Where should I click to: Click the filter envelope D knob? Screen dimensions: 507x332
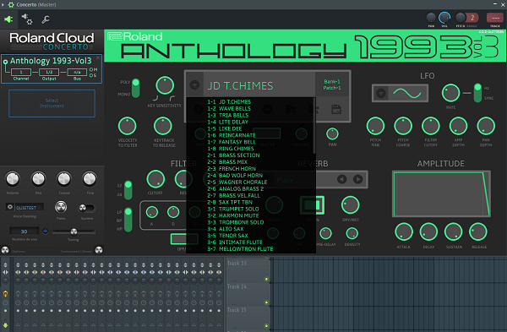pos(173,212)
